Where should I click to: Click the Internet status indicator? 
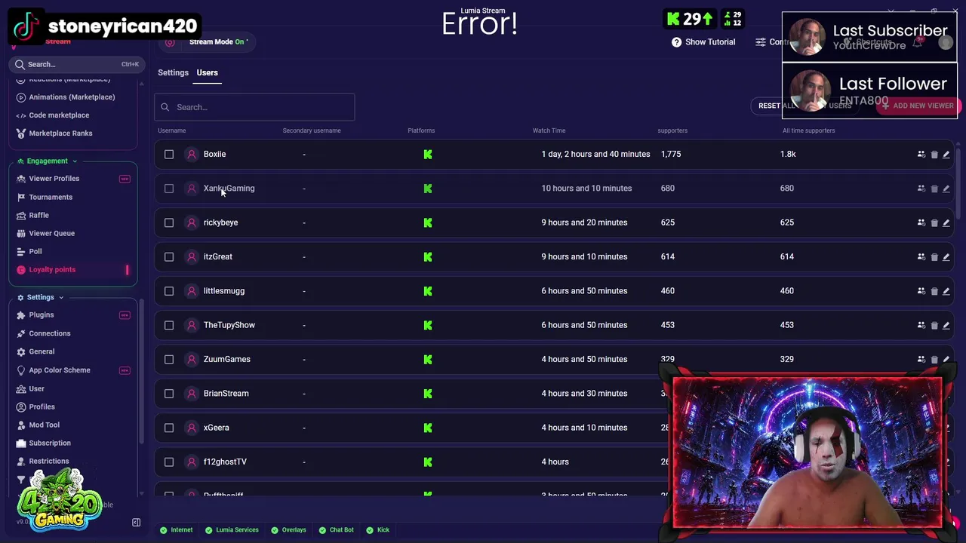click(176, 530)
